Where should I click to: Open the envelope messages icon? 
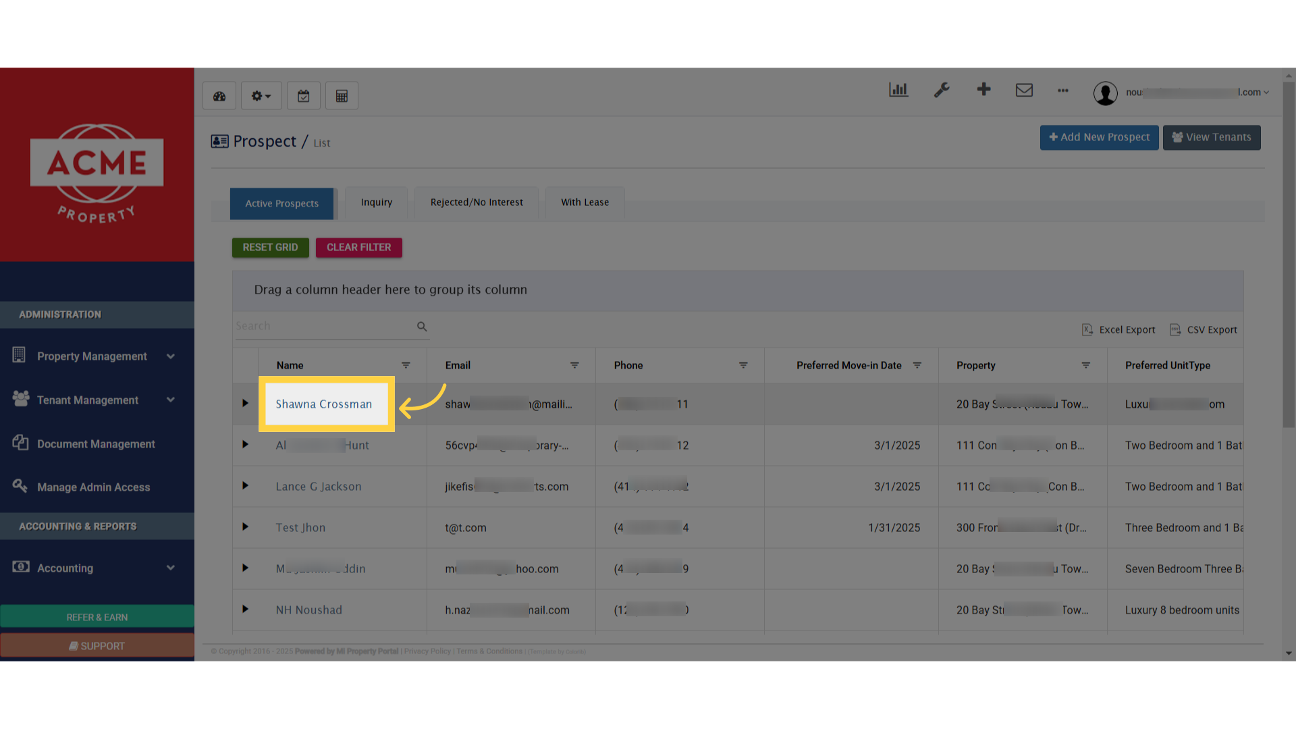1024,90
